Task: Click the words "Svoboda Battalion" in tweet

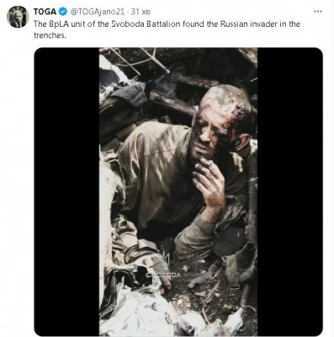Action: (x=146, y=24)
